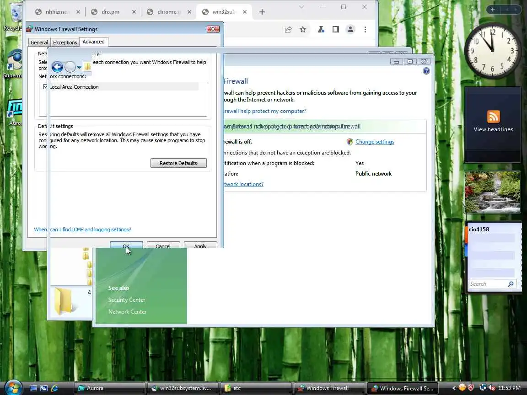Open the Windows Start orb
The image size is (527, 395).
click(x=13, y=388)
